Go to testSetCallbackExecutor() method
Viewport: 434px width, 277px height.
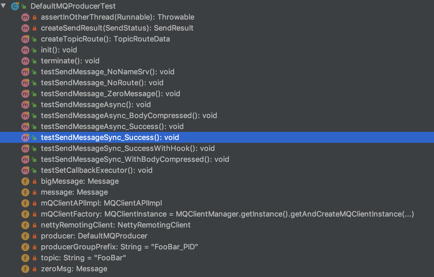coord(97,170)
